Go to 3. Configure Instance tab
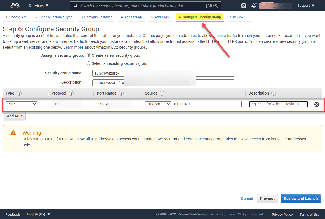 [x=96, y=17]
